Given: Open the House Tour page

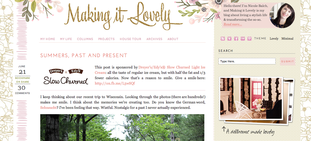Looking at the screenshot, I should pyautogui.click(x=131, y=39).
